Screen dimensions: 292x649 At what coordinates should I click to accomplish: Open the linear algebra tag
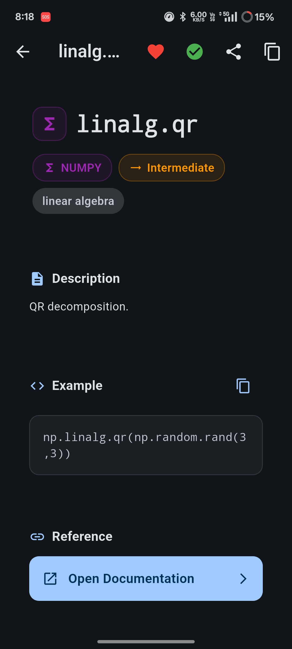tap(78, 201)
